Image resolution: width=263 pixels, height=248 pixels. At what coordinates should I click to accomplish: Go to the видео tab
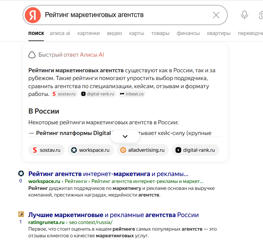[x=114, y=33]
